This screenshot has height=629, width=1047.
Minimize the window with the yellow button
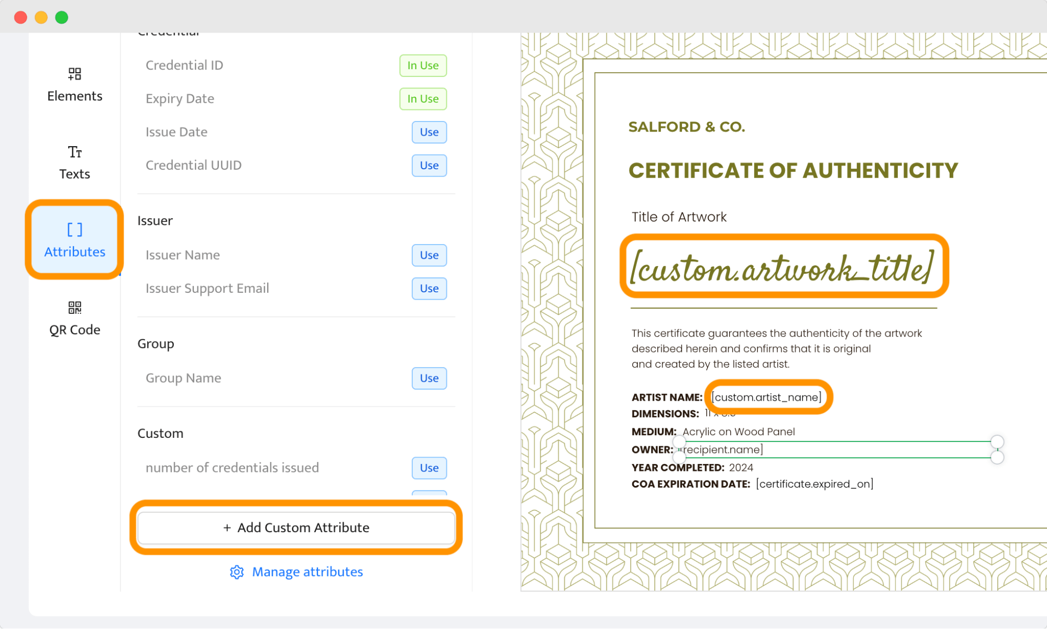[40, 17]
